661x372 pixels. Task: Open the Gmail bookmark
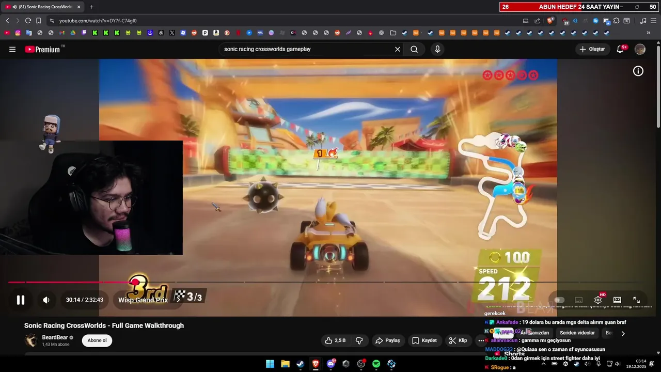61,33
